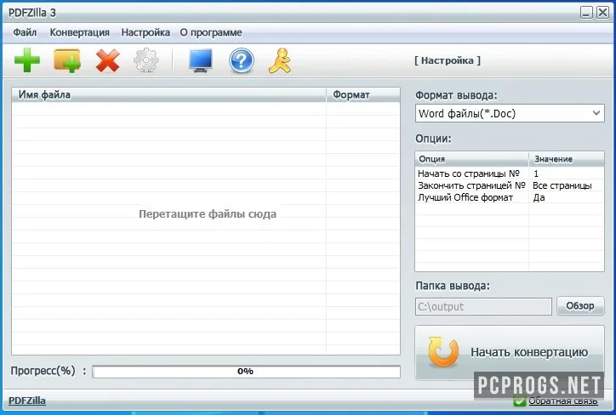Screen dimensions: 616x415
Task: Select the Начать со страницы № option
Action: point(469,173)
